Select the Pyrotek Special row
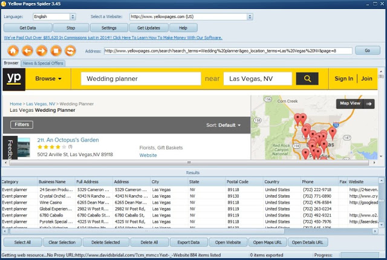Image resolution: width=387 pixels, height=260 pixels. pyautogui.click(x=189, y=222)
